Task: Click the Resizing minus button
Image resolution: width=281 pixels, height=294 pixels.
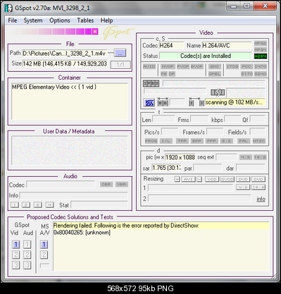Action: (199, 179)
